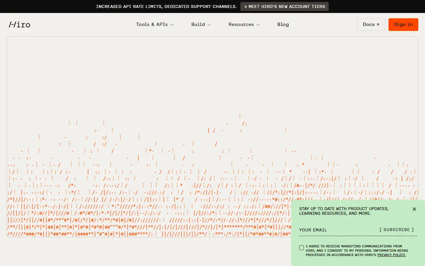The image size is (425, 266).
Task: Expand the chevron next to Tools & APIs
Action: coord(172,25)
